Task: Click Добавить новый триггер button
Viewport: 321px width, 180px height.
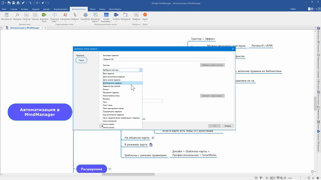Action: coord(212,65)
